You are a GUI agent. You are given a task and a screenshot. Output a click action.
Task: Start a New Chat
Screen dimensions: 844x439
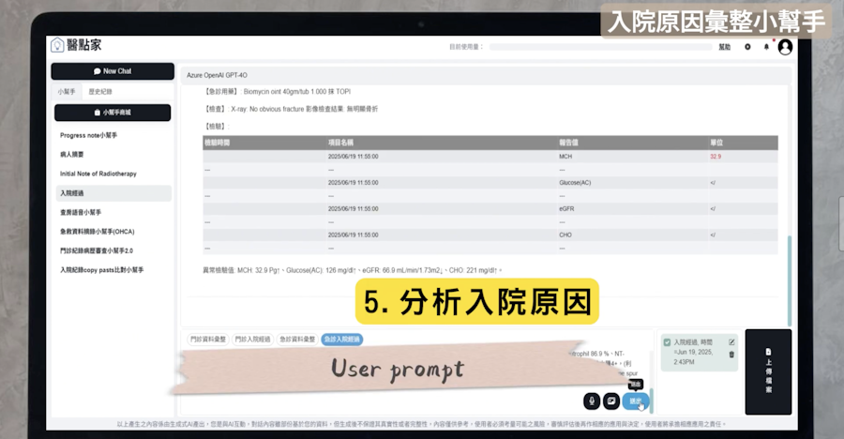click(x=113, y=71)
